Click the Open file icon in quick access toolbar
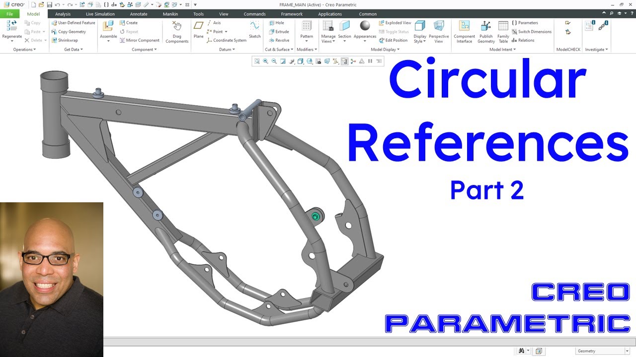The height and width of the screenshot is (357, 636). pos(41,4)
